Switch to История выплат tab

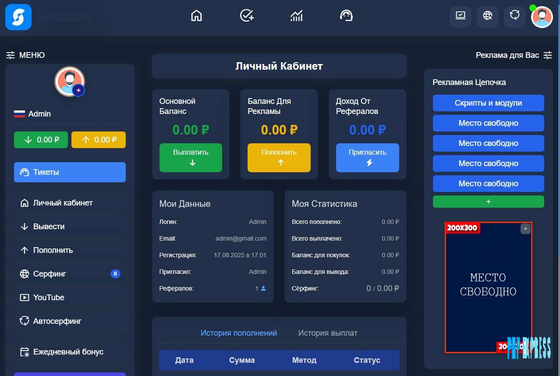point(328,333)
